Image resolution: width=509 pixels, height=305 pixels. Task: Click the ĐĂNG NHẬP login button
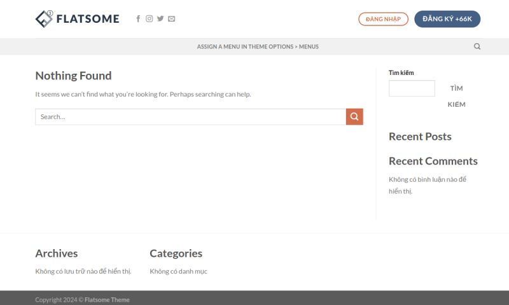[383, 19]
